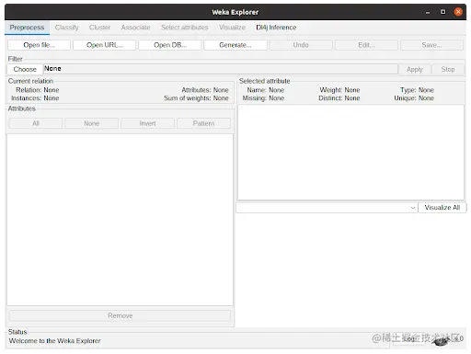Remove the selected attributes
This screenshot has width=471, height=354.
[120, 315]
